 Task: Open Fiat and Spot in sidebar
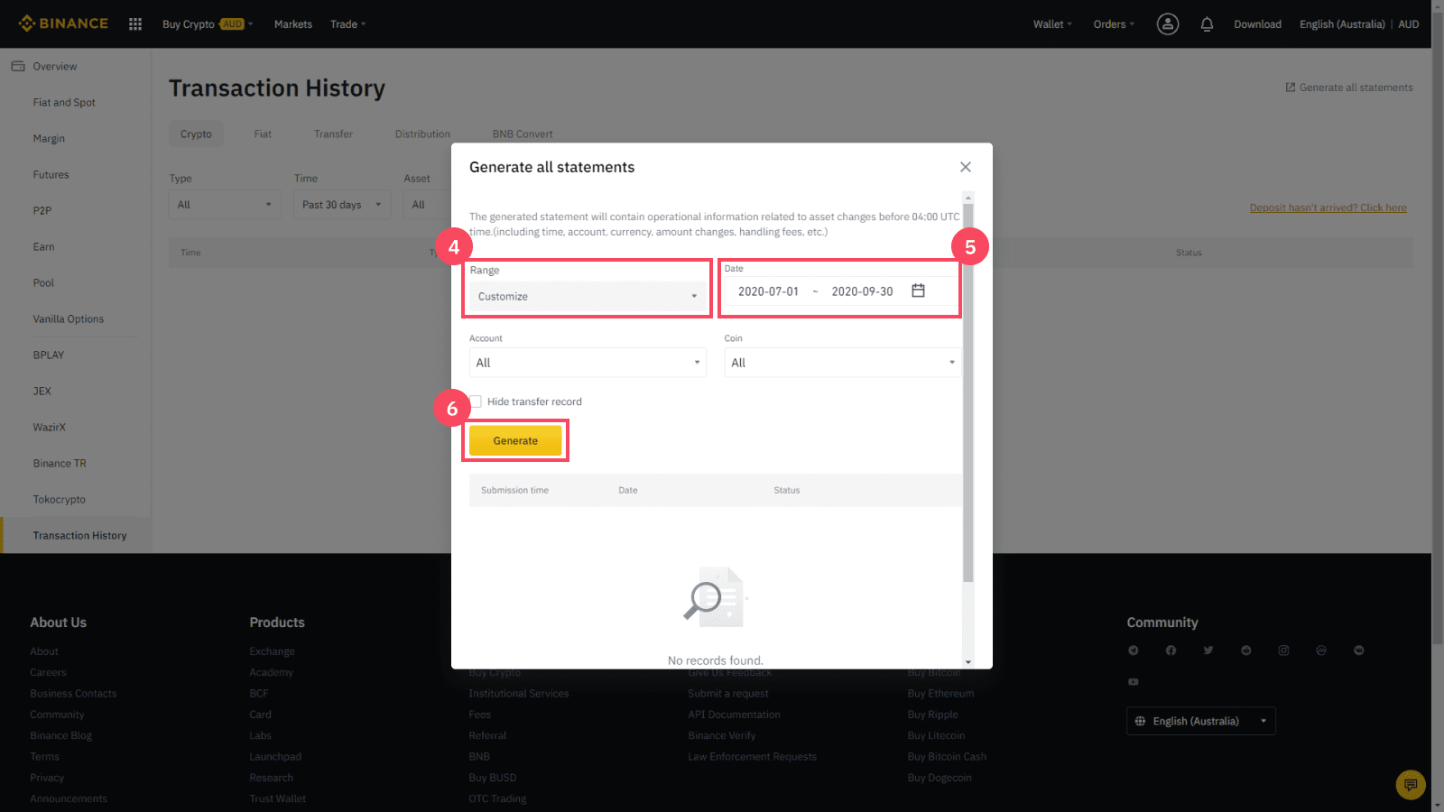tap(64, 102)
